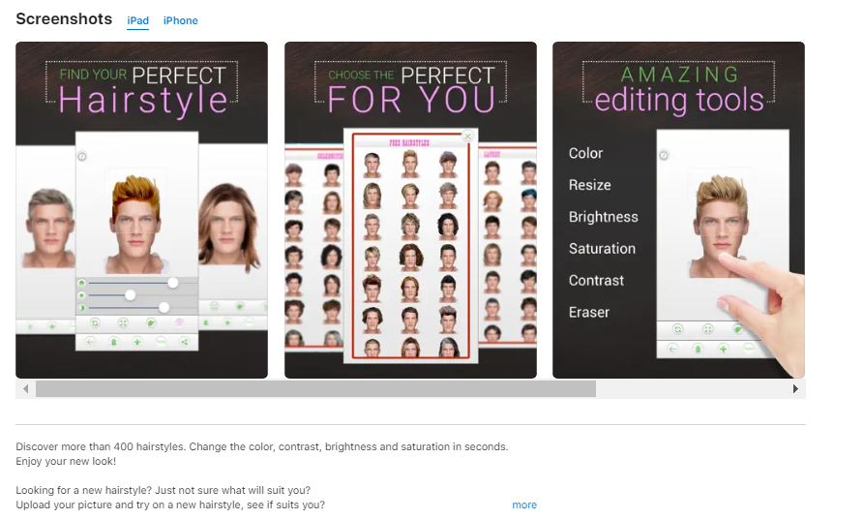Click the middle slider handle in first screenshot
864x519 pixels.
pos(130,295)
